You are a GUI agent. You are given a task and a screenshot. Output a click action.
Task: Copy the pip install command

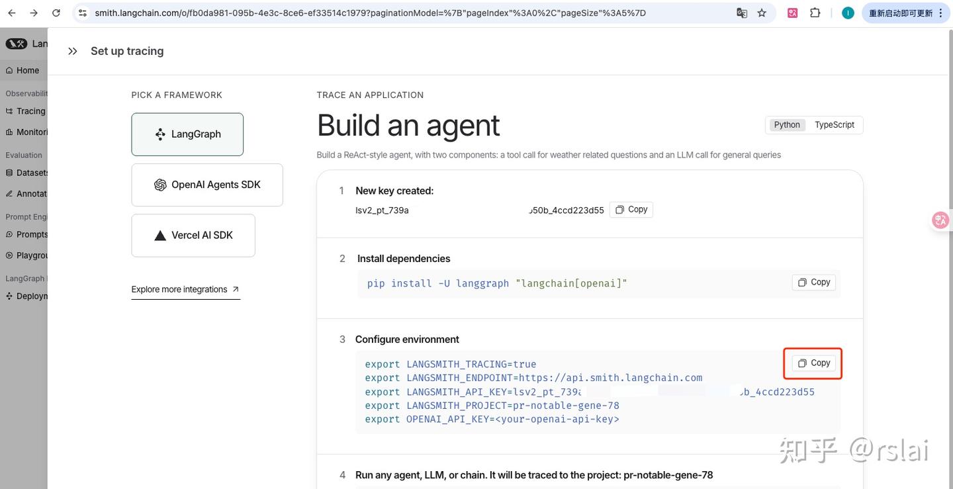[814, 282]
